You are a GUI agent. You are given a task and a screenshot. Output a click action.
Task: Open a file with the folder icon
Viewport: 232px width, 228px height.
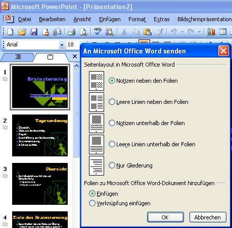click(22, 32)
